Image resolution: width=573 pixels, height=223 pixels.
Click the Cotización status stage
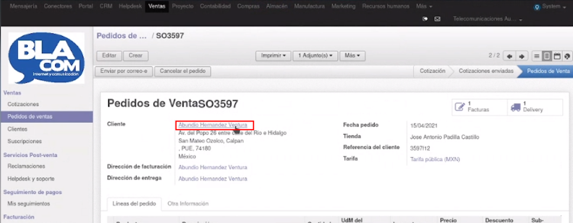coord(432,71)
